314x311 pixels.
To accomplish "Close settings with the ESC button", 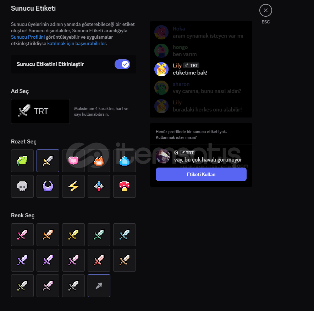I will tap(265, 10).
